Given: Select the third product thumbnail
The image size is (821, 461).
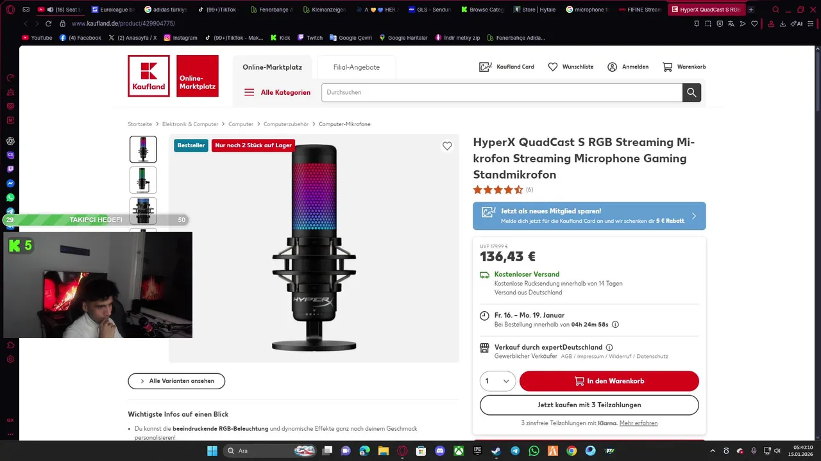Looking at the screenshot, I should click(x=143, y=211).
